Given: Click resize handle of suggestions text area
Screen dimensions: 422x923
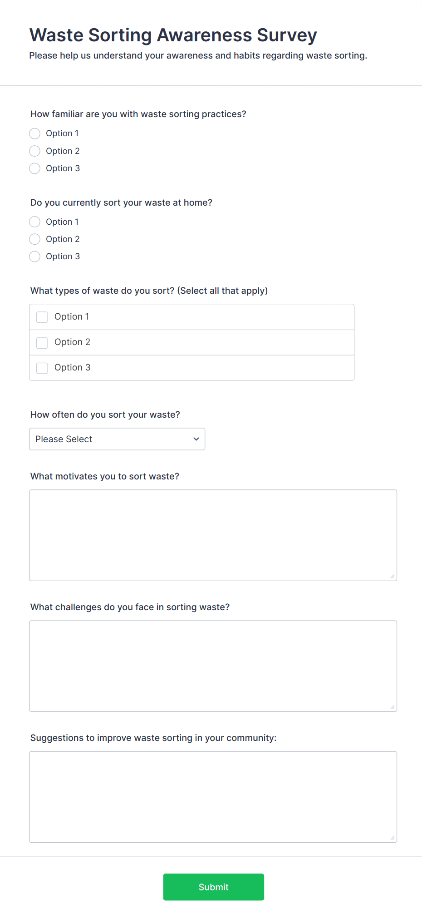Looking at the screenshot, I should click(x=393, y=838).
